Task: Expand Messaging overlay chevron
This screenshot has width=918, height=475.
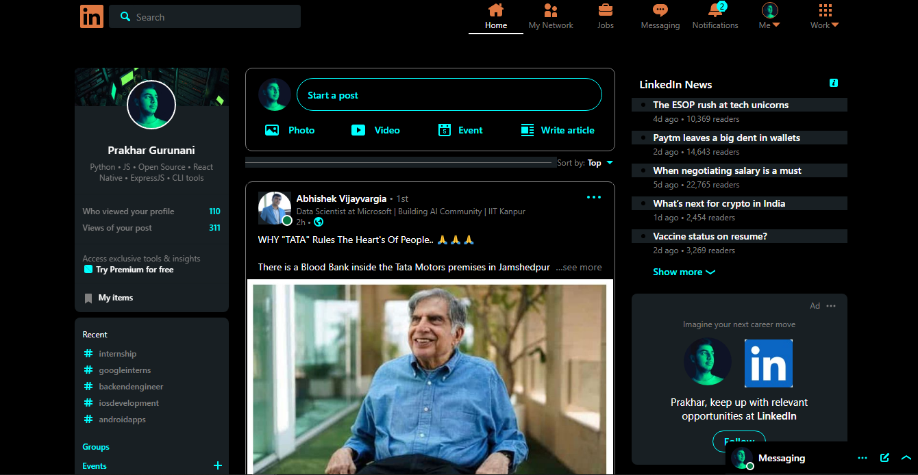Action: pyautogui.click(x=906, y=458)
